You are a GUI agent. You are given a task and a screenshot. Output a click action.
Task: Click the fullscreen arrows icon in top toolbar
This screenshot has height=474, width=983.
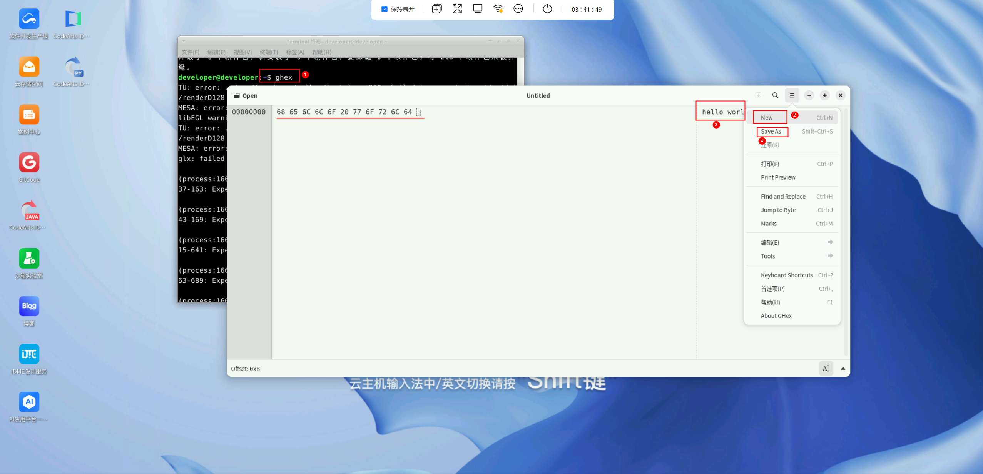click(x=457, y=9)
